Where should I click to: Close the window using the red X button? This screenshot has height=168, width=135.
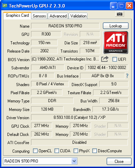(129, 6)
